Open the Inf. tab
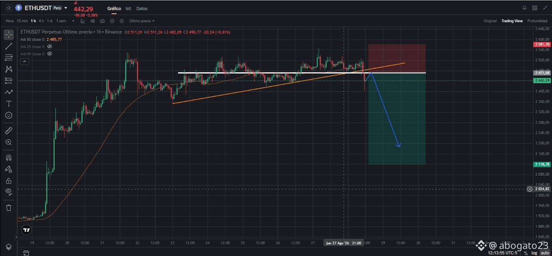 click(129, 8)
